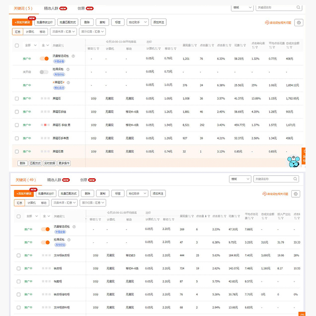
Task: Check select-all box in top panel header
Action: click(x=17, y=46)
